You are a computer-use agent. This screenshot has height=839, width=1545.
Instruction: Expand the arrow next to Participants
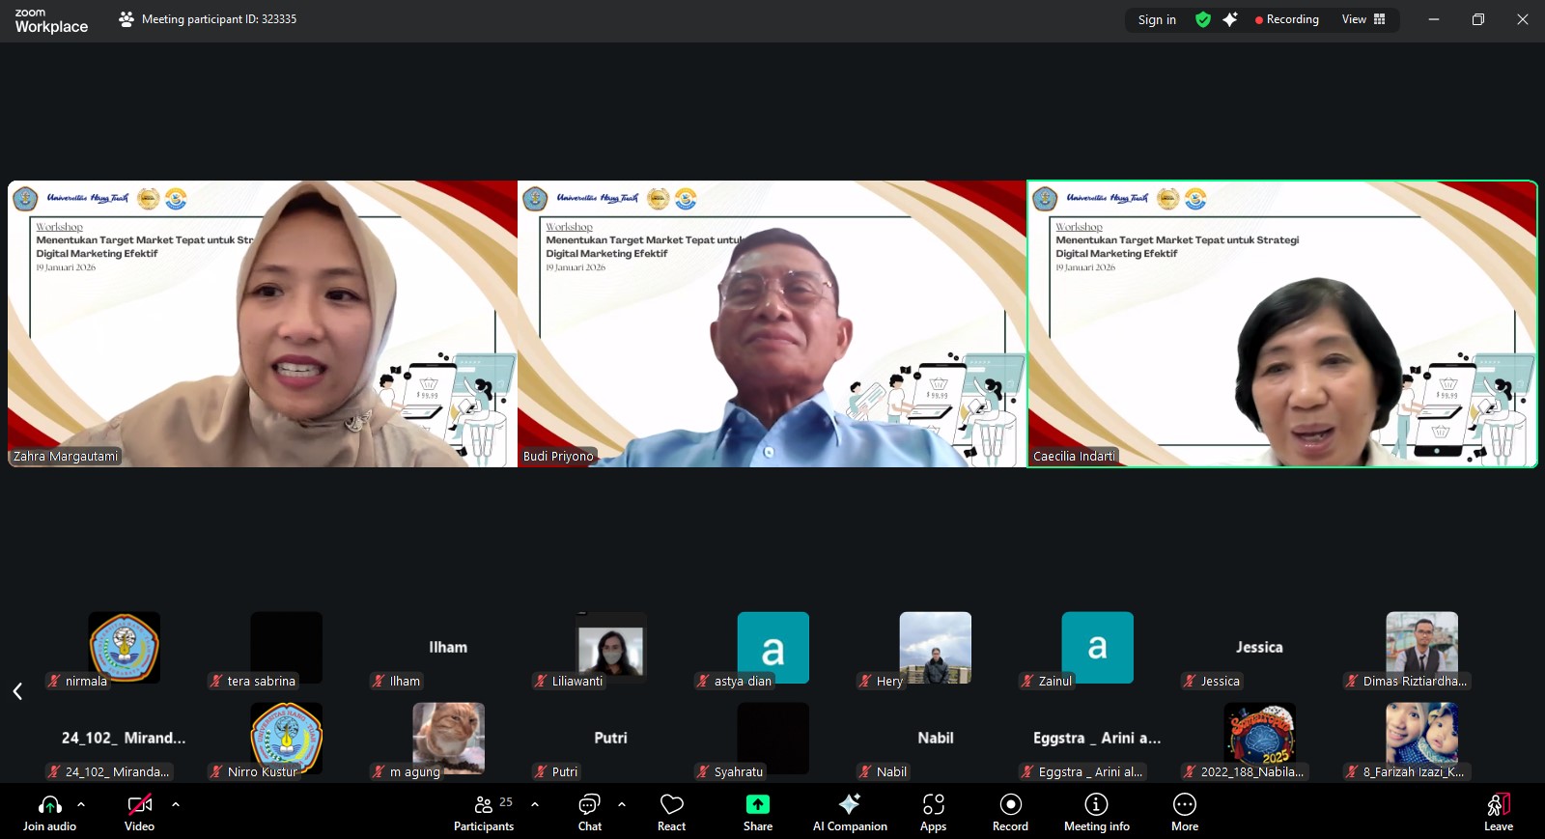click(535, 803)
